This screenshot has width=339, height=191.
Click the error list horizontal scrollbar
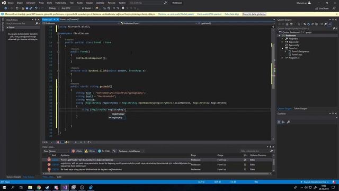click(157, 173)
